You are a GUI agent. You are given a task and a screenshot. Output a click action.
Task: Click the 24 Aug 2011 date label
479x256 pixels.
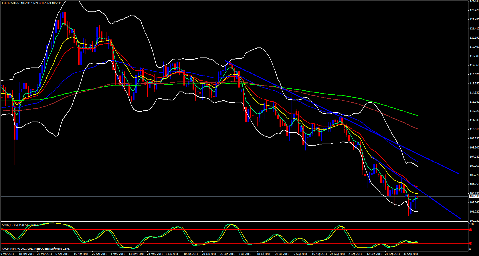click(338, 254)
